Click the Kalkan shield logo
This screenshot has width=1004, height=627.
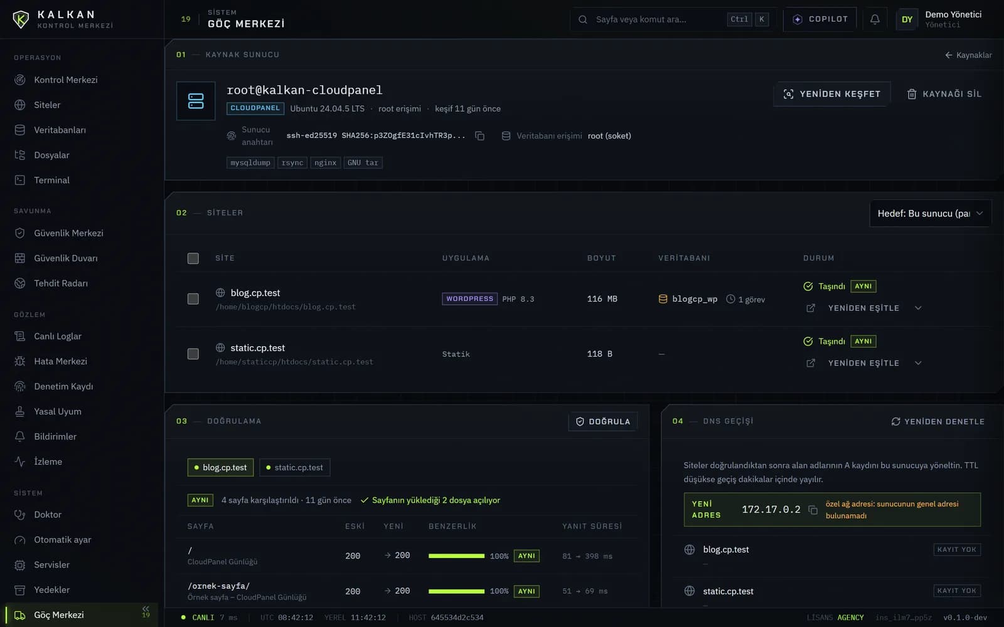21,19
